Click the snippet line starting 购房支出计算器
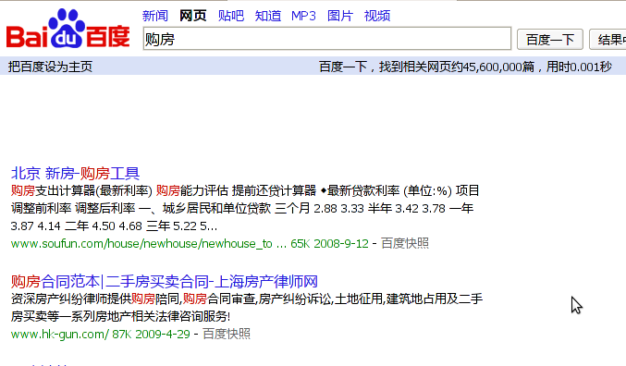This screenshot has width=626, height=366. click(245, 190)
